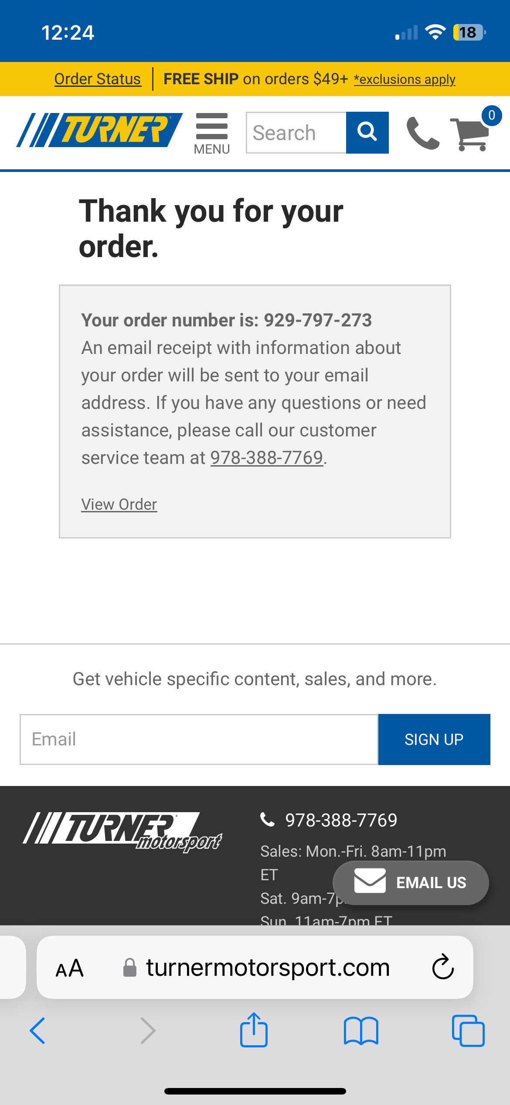Tap the phone call icon in header
Image resolution: width=510 pixels, height=1105 pixels.
(x=423, y=134)
